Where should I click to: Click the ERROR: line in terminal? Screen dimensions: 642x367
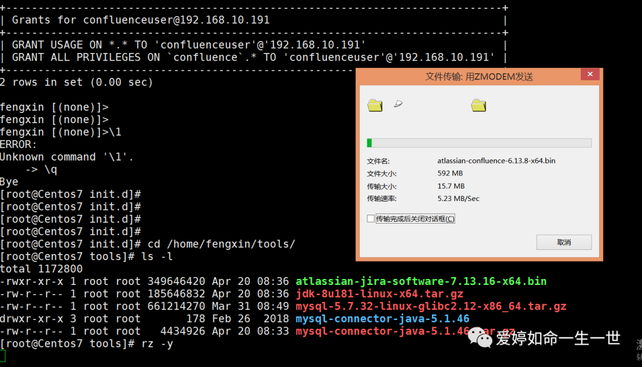18,145
